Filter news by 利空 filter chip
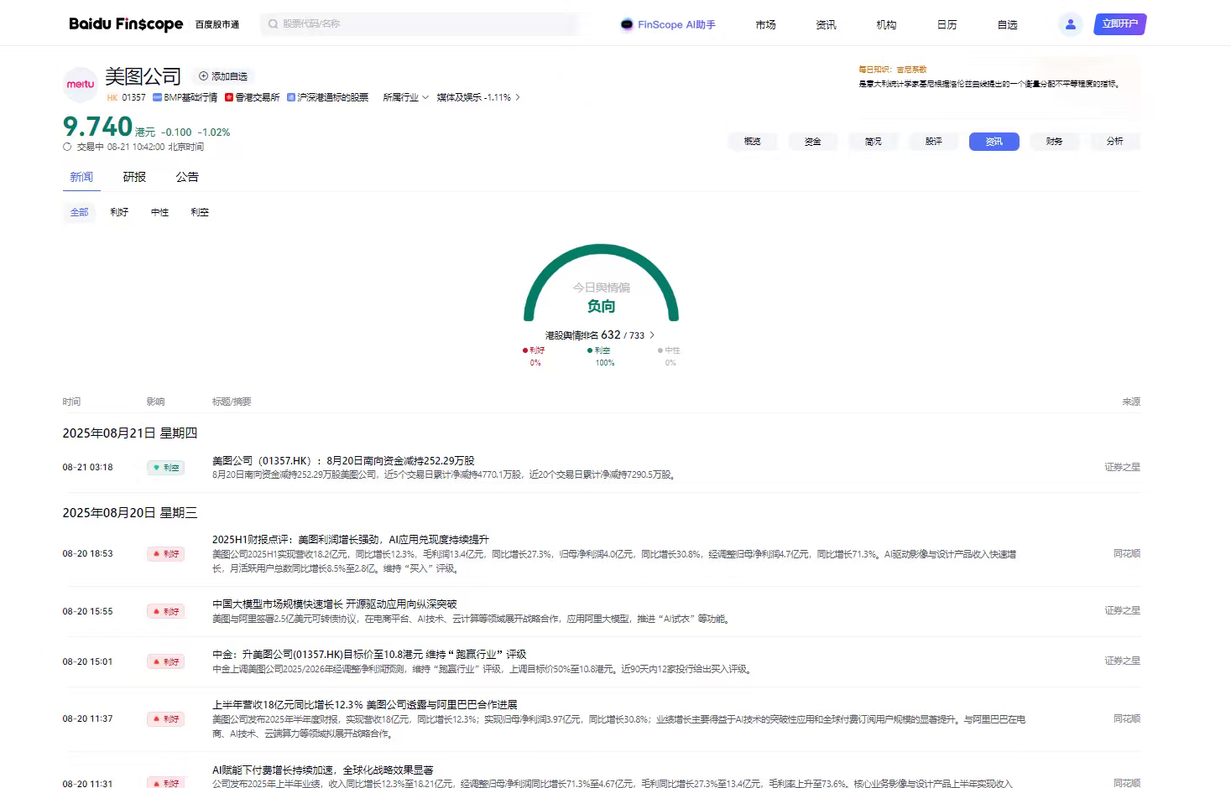 200,213
